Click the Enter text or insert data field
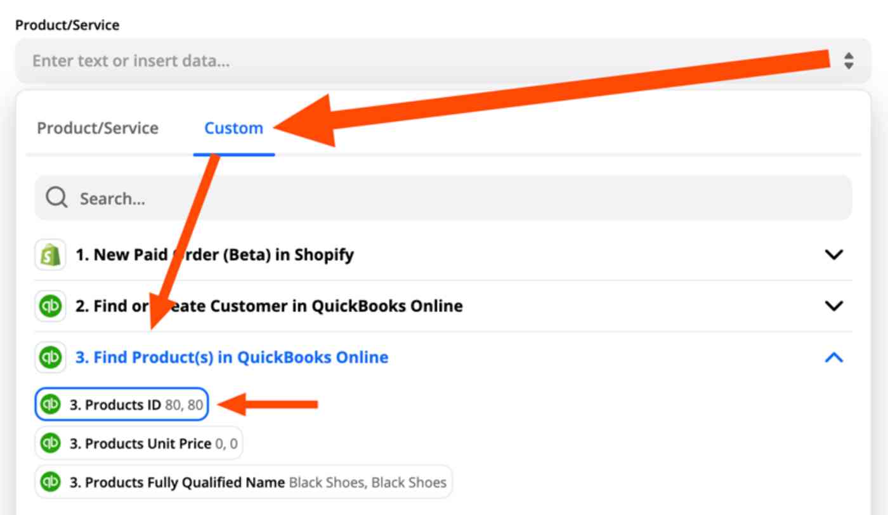The height and width of the screenshot is (515, 888). (x=443, y=61)
